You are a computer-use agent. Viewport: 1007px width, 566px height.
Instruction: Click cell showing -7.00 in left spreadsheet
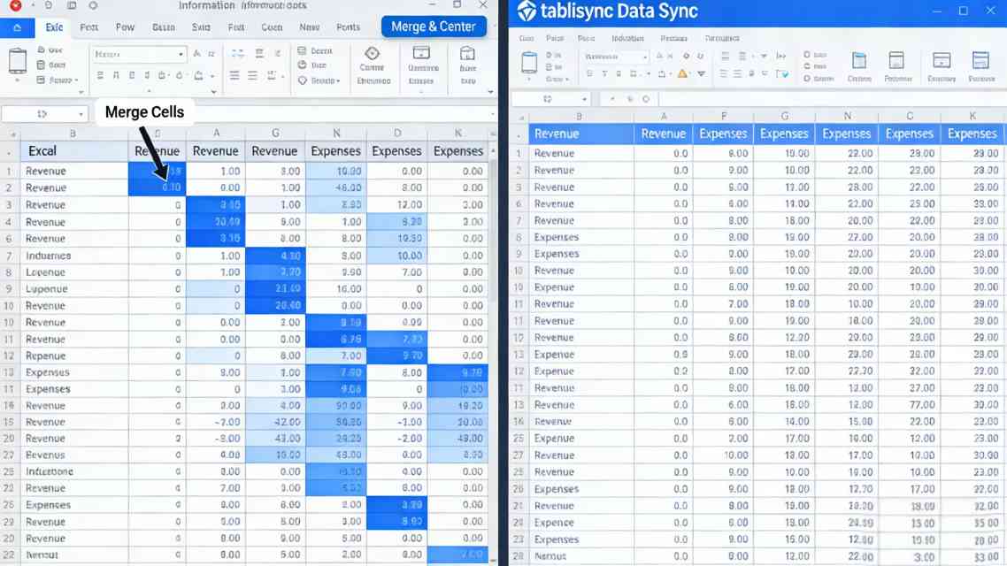point(215,422)
